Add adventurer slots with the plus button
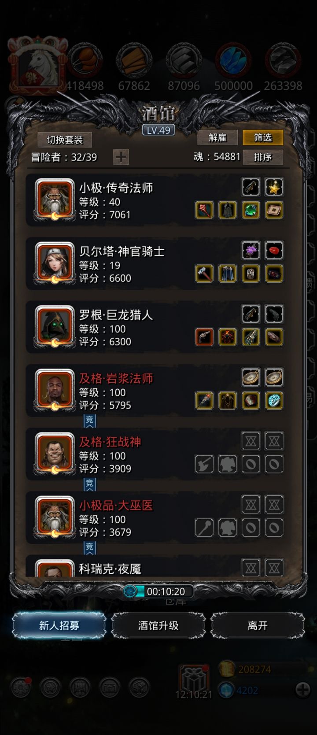 click(x=121, y=157)
